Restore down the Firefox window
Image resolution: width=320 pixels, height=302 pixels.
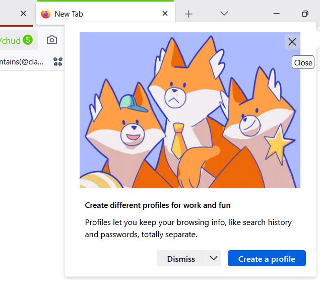point(305,14)
